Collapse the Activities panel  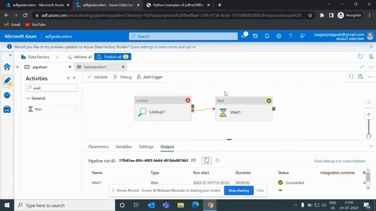click(x=75, y=78)
